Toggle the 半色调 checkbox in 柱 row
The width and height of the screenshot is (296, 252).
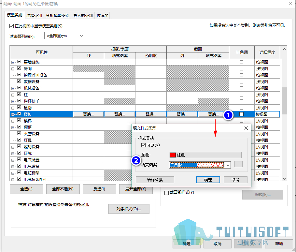(241, 95)
